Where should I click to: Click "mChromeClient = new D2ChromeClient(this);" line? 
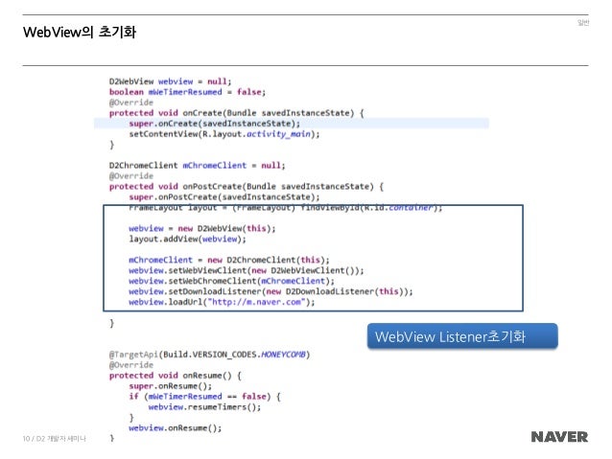point(229,260)
